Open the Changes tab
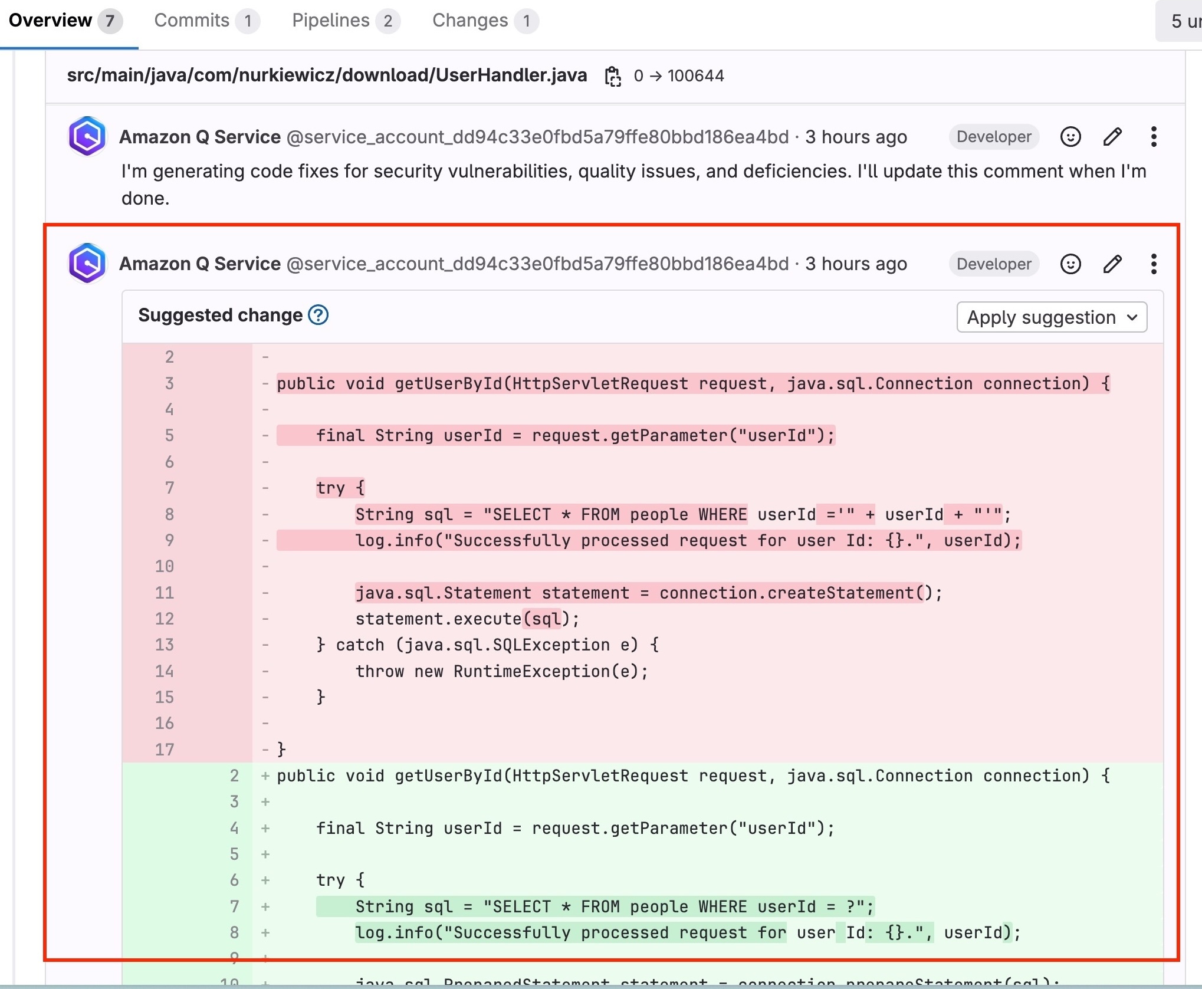Screen dimensions: 1202x989 485,21
